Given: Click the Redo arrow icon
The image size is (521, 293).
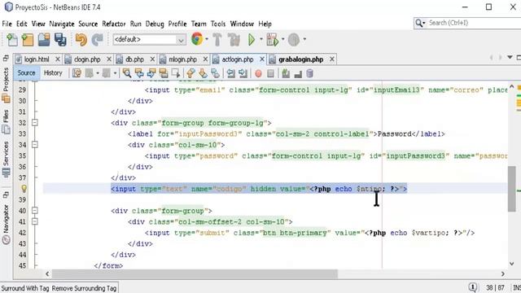Looking at the screenshot, I should click(97, 40).
